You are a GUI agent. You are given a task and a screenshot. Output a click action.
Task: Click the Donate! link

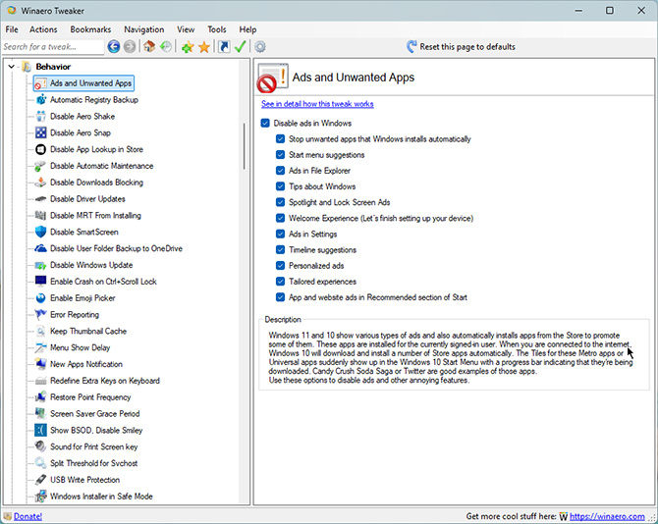point(27,516)
